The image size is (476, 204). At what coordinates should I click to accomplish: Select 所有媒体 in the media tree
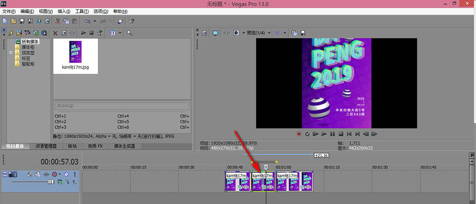pos(30,41)
